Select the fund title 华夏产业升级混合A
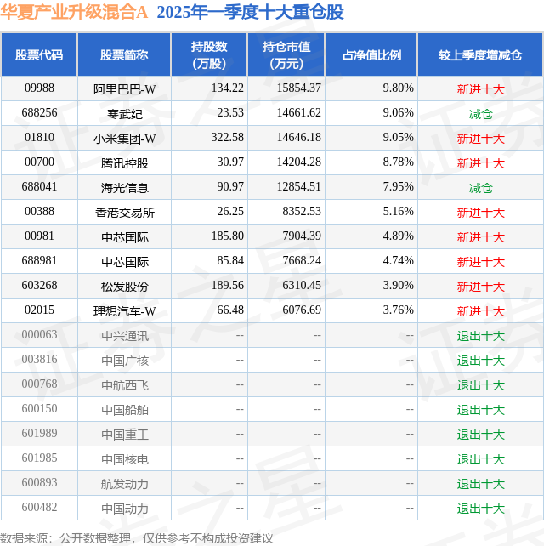Viewport: 544px width, 546px height. (74, 12)
